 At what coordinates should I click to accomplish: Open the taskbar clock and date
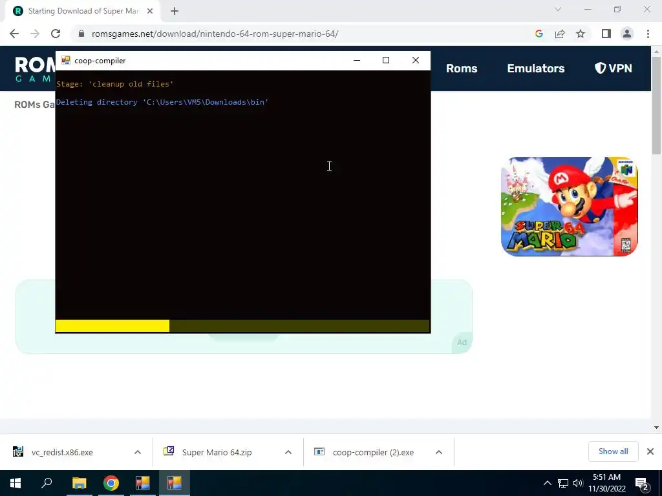(606, 483)
